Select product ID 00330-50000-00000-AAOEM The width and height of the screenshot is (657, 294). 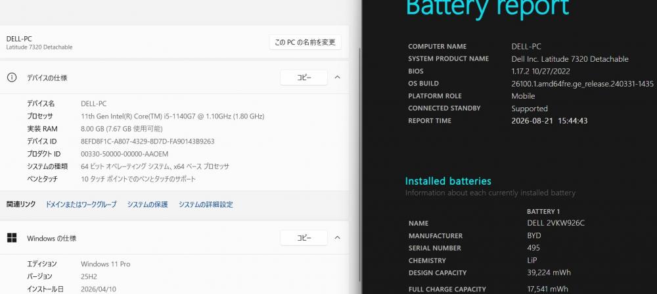[x=124, y=154]
